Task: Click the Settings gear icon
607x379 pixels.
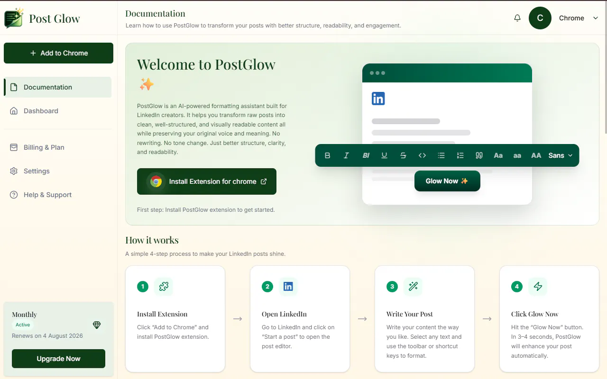Action: pos(14,171)
